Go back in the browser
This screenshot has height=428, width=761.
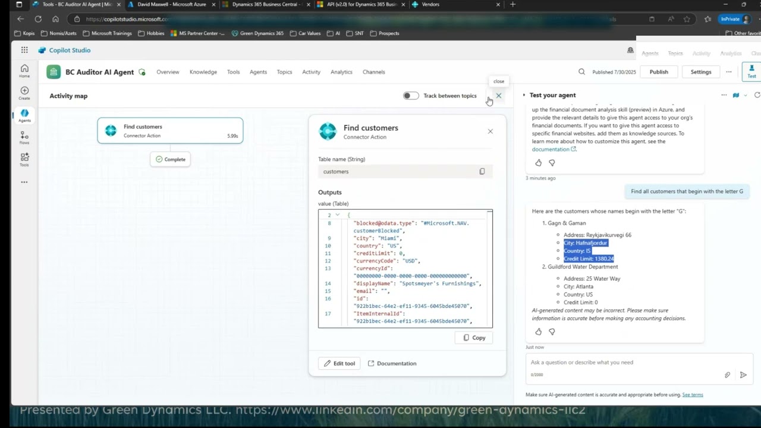21,19
